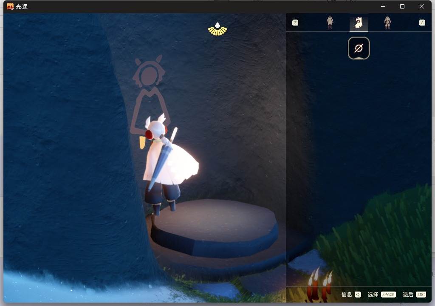435x306 pixels.
Task: Close the 光遇 game window
Action: 422,6
